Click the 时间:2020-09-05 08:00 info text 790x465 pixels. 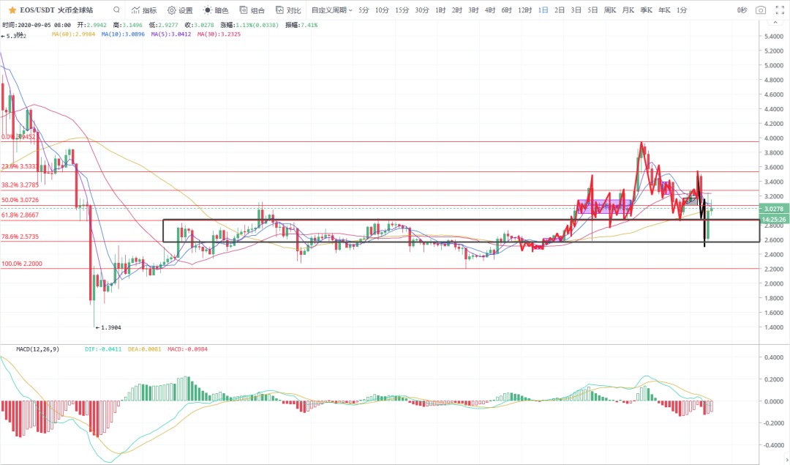coord(37,25)
